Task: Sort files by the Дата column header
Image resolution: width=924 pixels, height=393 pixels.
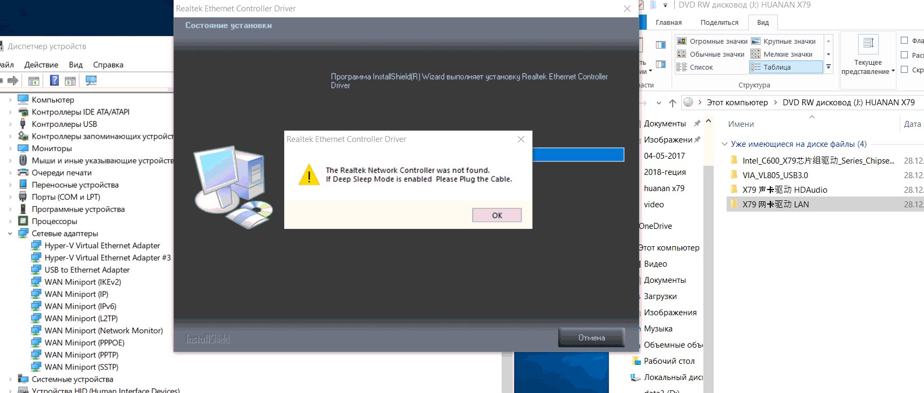Action: pos(912,124)
